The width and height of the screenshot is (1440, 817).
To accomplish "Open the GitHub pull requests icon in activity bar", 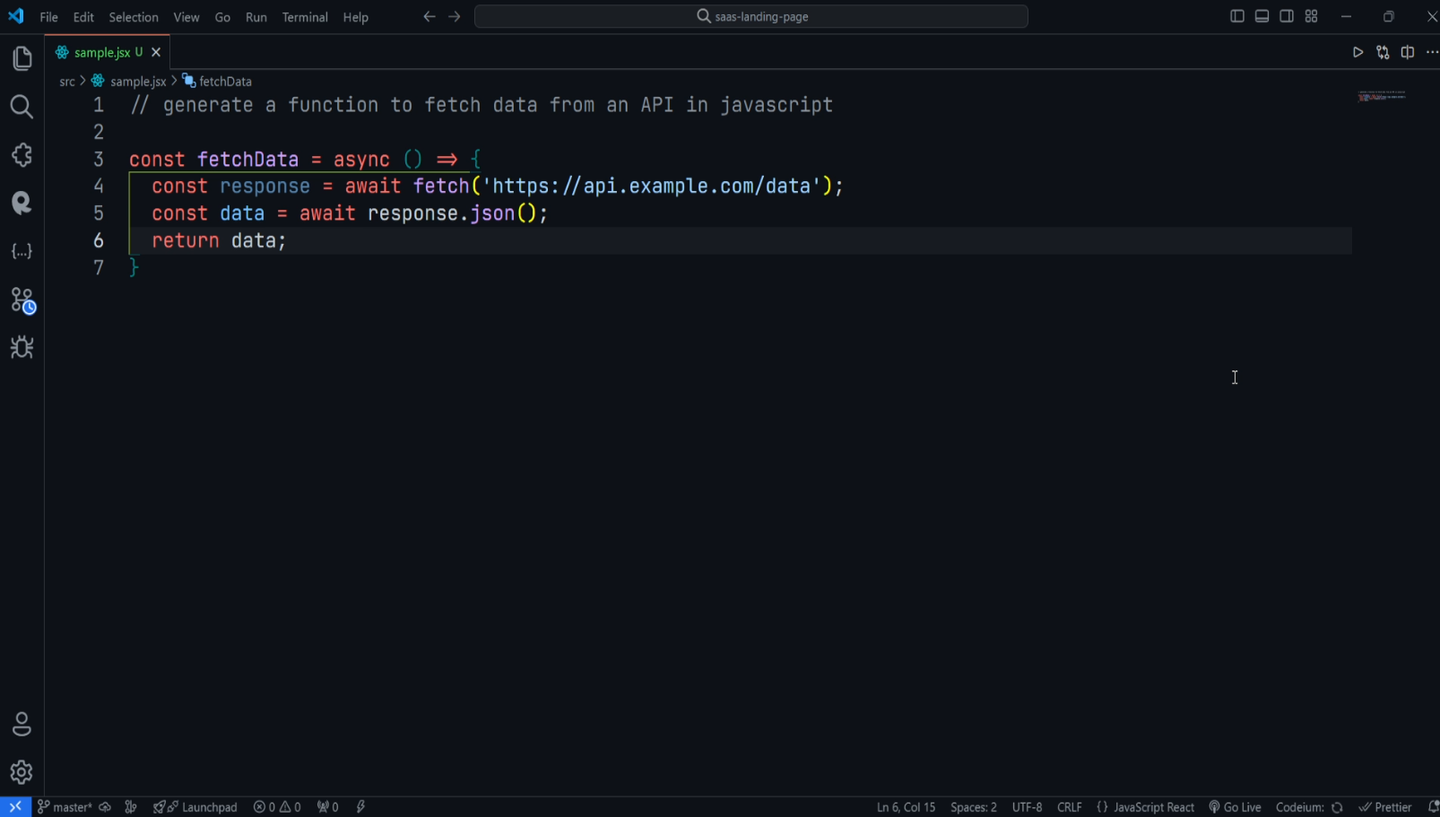I will tap(22, 203).
